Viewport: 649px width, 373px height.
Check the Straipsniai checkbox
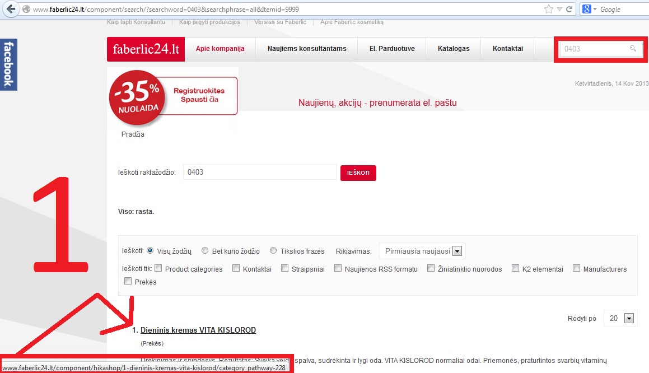[x=285, y=268]
